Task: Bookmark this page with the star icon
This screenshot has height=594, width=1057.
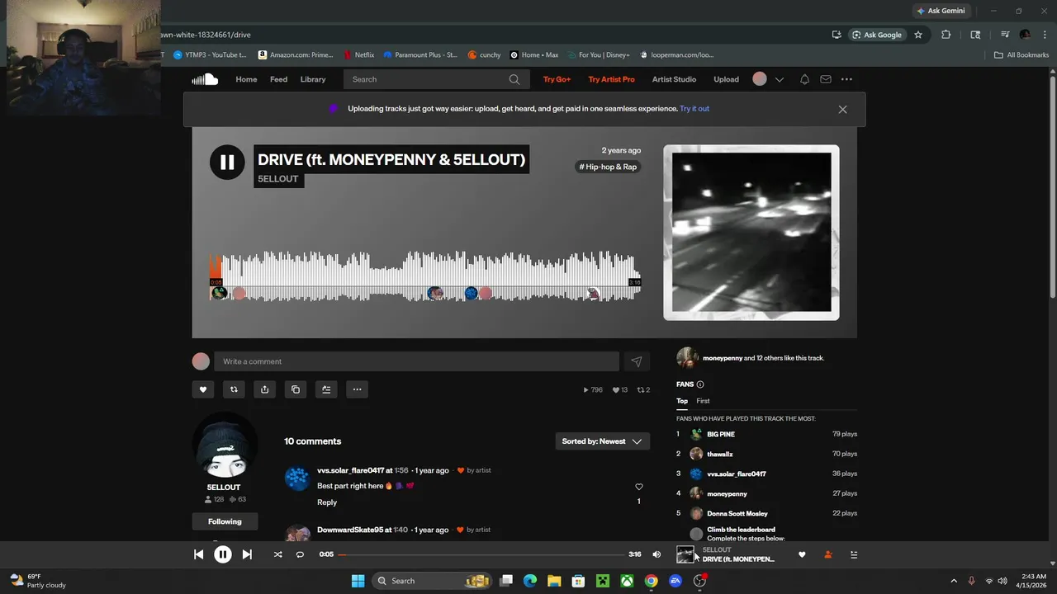Action: pos(918,35)
